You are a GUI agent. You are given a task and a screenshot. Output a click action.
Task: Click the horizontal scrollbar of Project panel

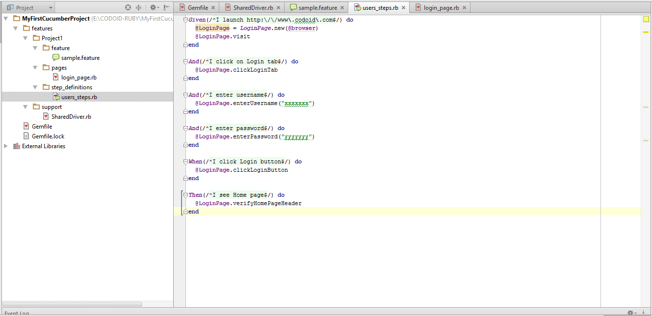tap(71, 304)
